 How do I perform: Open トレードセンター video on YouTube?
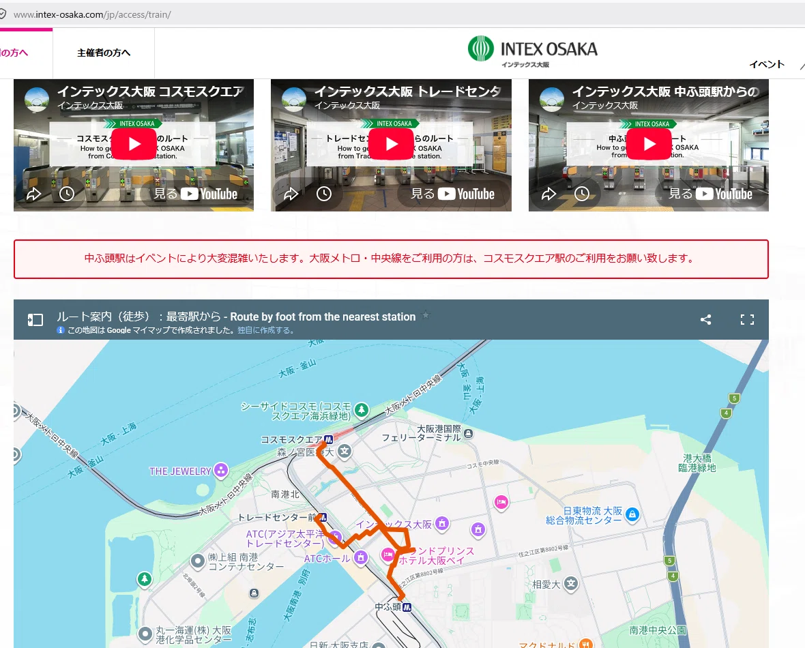[x=453, y=194]
